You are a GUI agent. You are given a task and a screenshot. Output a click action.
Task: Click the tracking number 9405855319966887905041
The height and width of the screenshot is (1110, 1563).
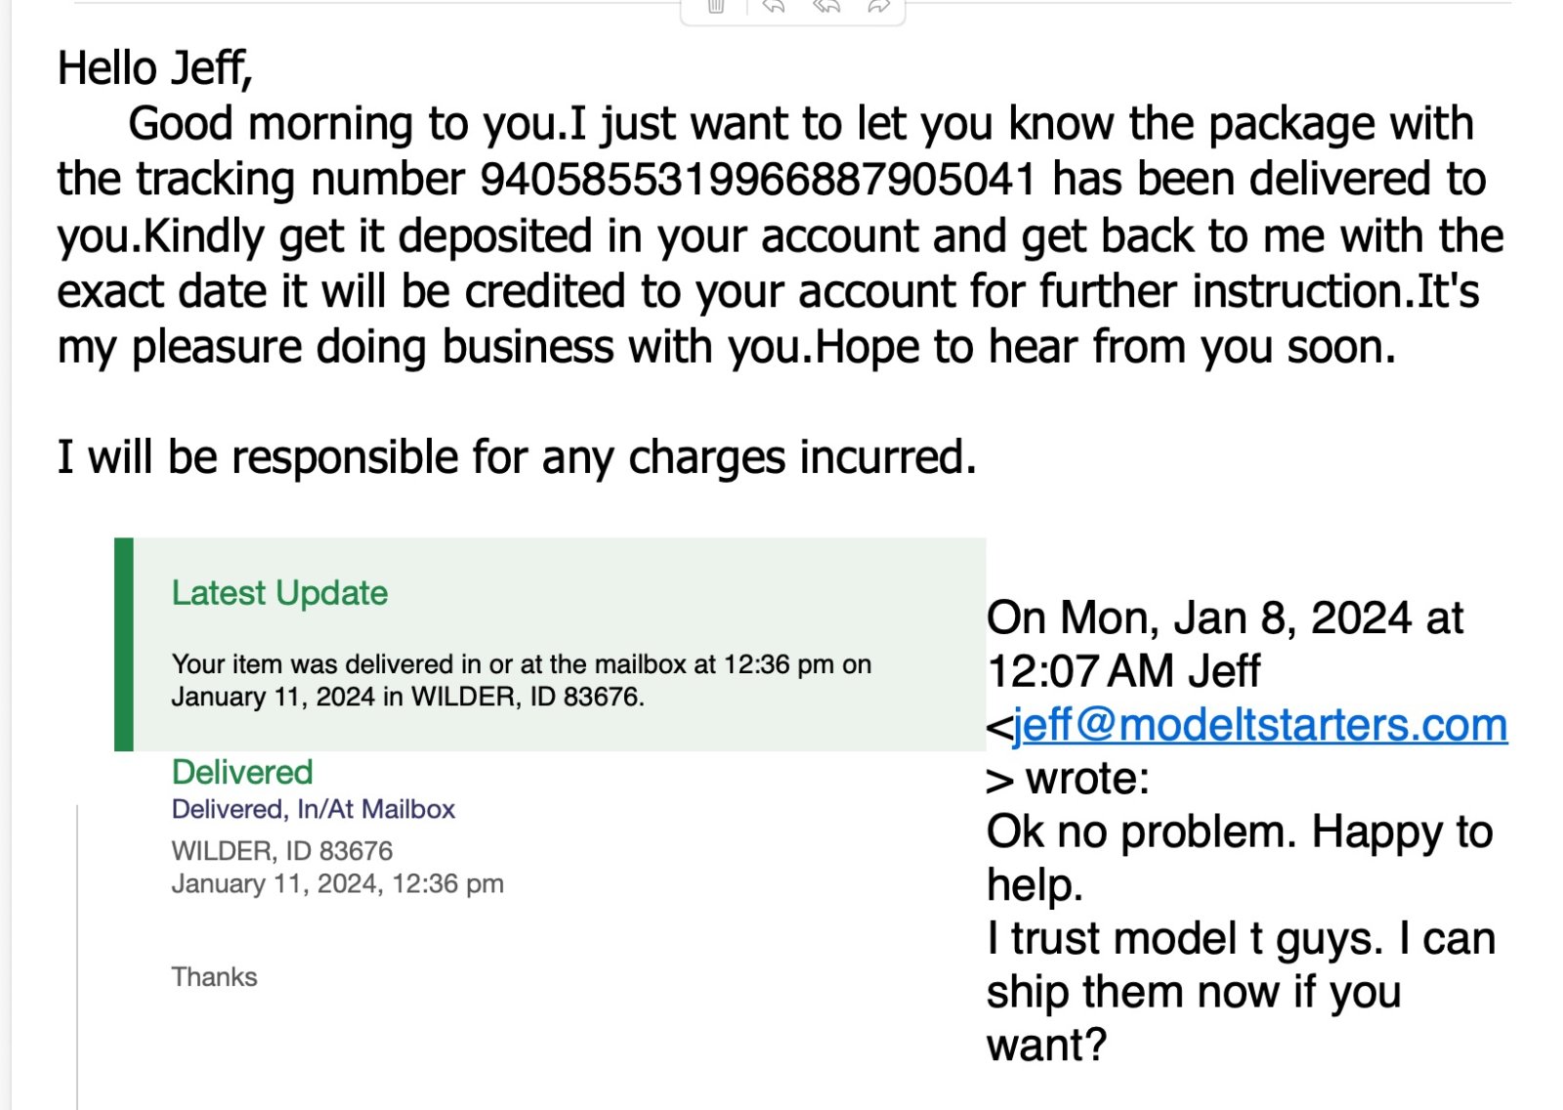pos(757,180)
